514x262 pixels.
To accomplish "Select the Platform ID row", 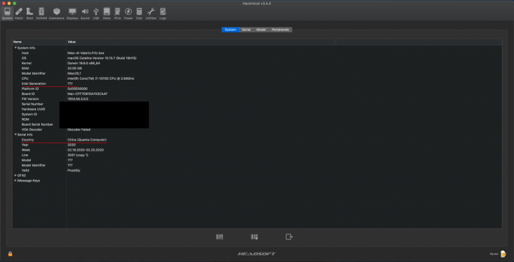I will tap(257, 89).
